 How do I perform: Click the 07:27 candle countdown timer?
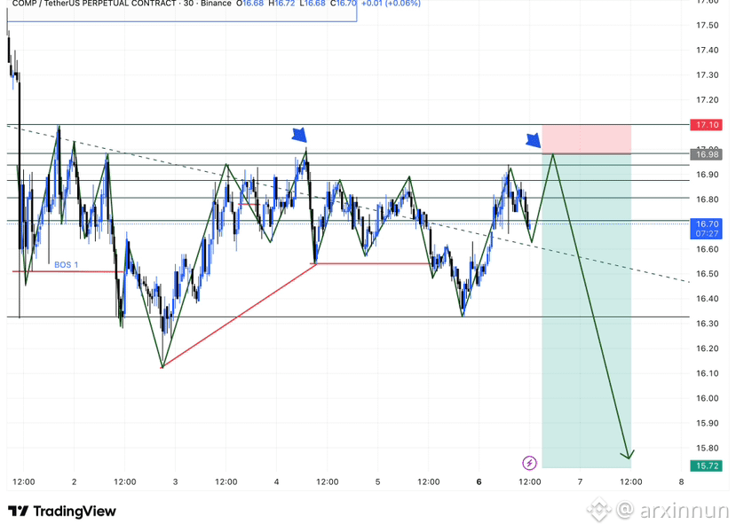(x=707, y=234)
